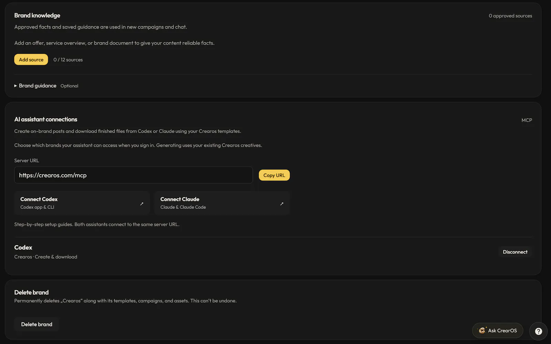Click the "Server URL" label

click(x=27, y=161)
